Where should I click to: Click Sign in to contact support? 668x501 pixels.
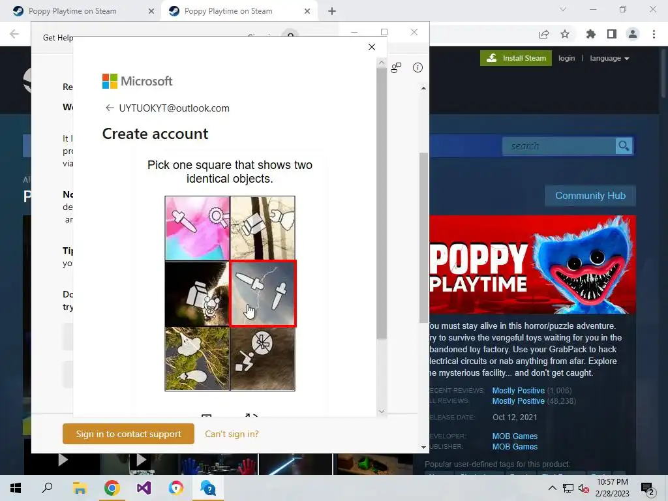[x=129, y=434]
